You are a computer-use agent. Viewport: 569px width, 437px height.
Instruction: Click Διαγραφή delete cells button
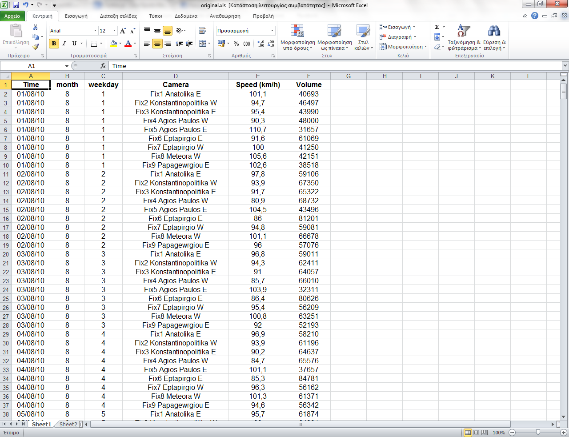click(x=398, y=37)
